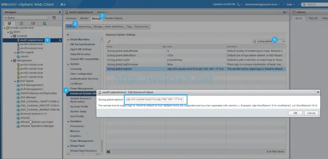Open Security Profile settings
The height and width of the screenshot is (159, 328).
(x=79, y=106)
